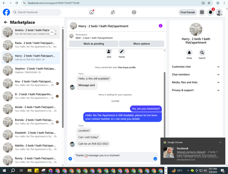Open conversation info purple icon

161,26
